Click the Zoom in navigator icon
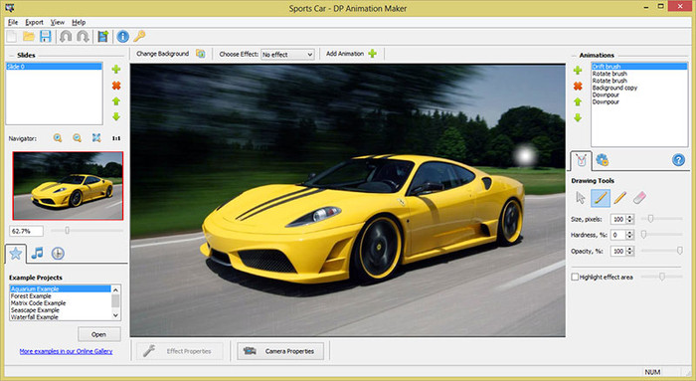Image resolution: width=696 pixels, height=381 pixels. point(58,138)
